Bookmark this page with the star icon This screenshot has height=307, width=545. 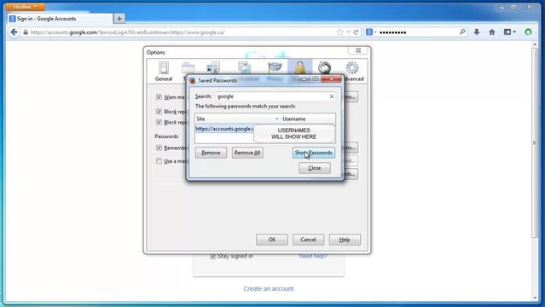click(x=340, y=32)
